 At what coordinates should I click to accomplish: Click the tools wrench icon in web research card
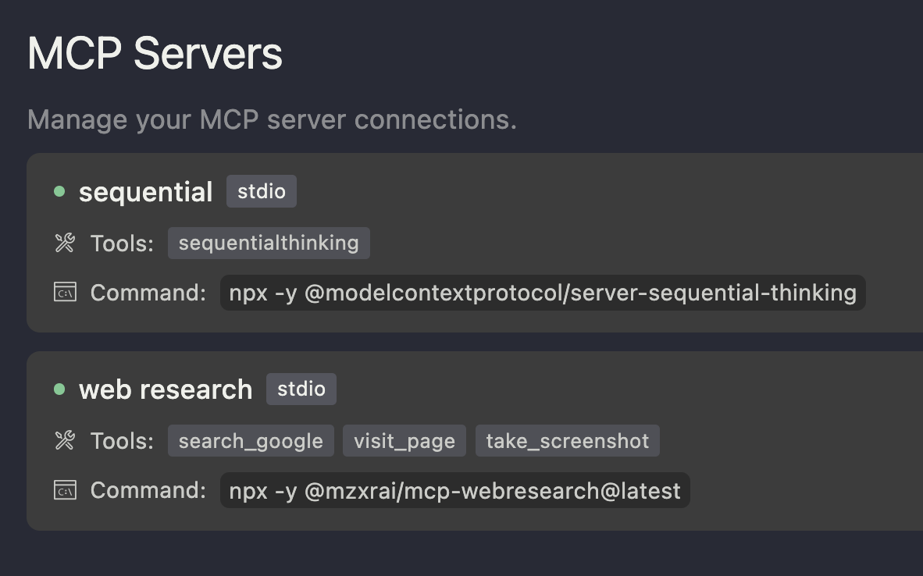(x=65, y=441)
